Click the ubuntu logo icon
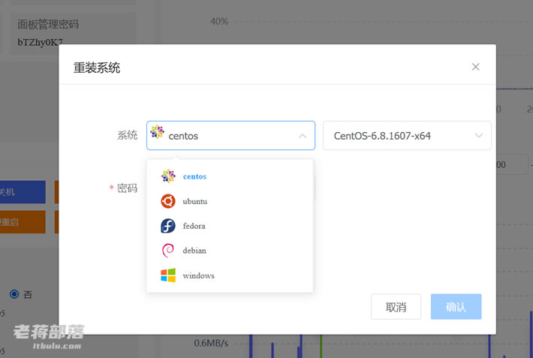 pos(168,201)
